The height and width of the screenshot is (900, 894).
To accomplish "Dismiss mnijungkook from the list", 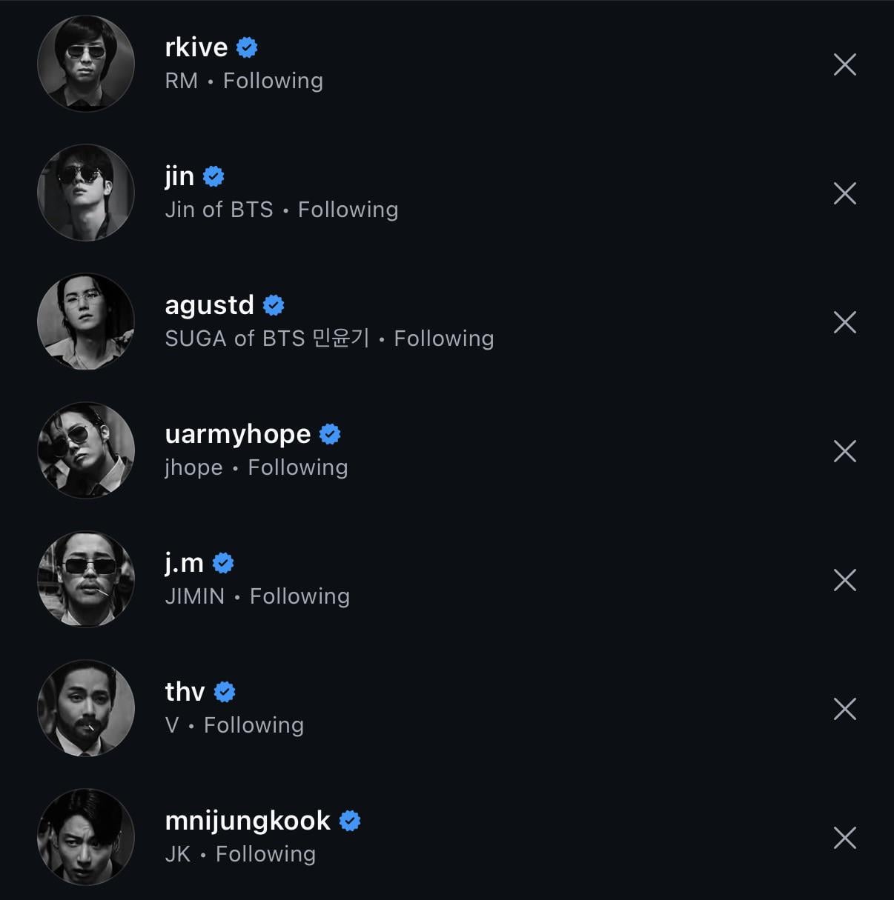I will [844, 838].
